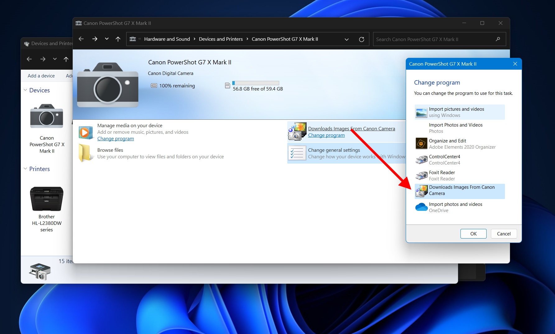Click the battery icon next to 100% remaining
Image resolution: width=555 pixels, height=334 pixels.
[154, 86]
